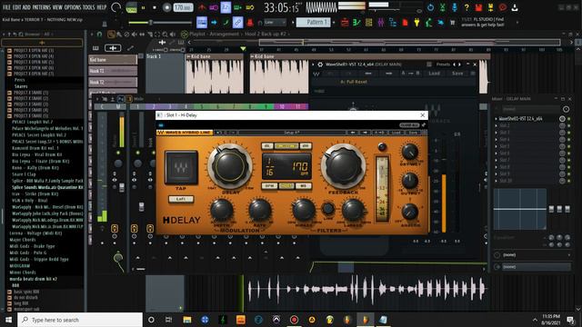Open Windows Task View on taskbar
Screen dimensions: 582x327
coord(168,320)
